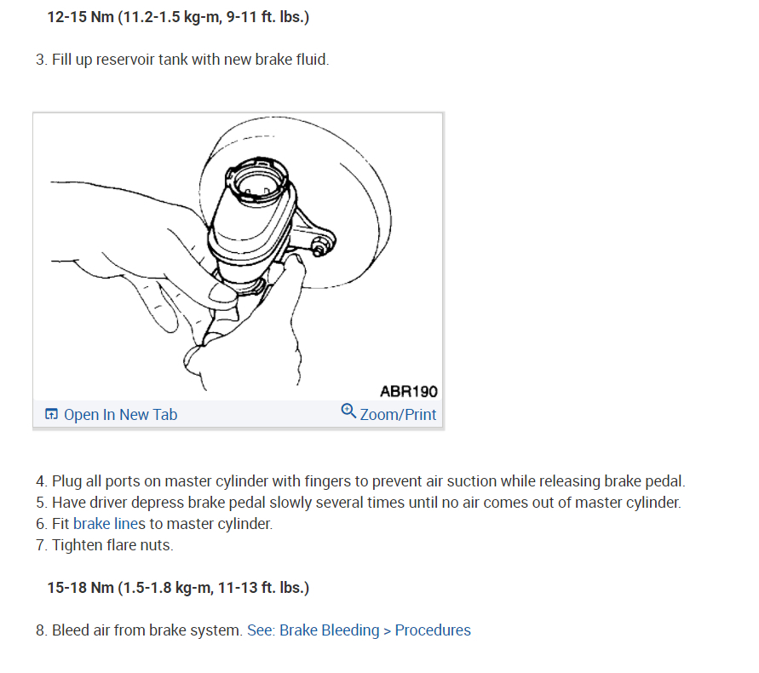Click step 8 Bleed air from brake system text
The width and height of the screenshot is (759, 673).
pos(139,630)
